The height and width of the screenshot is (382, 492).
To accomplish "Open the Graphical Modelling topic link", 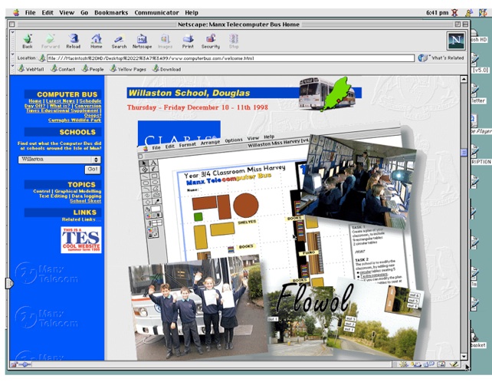I will tap(77, 191).
